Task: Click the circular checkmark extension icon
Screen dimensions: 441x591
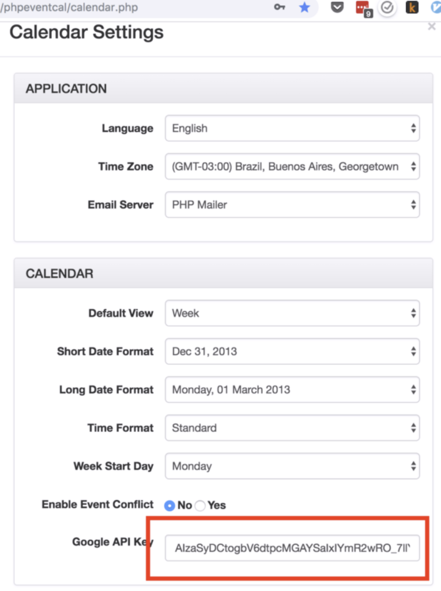Action: click(x=387, y=8)
